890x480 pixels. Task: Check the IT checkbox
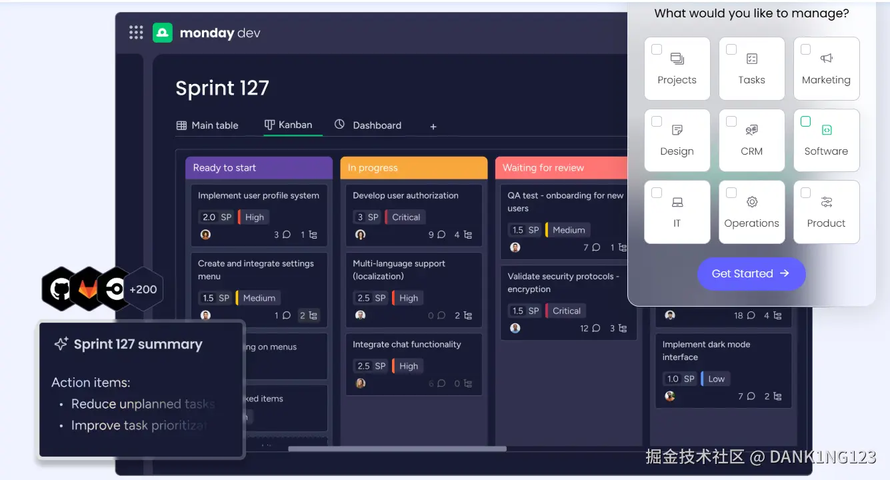(657, 193)
